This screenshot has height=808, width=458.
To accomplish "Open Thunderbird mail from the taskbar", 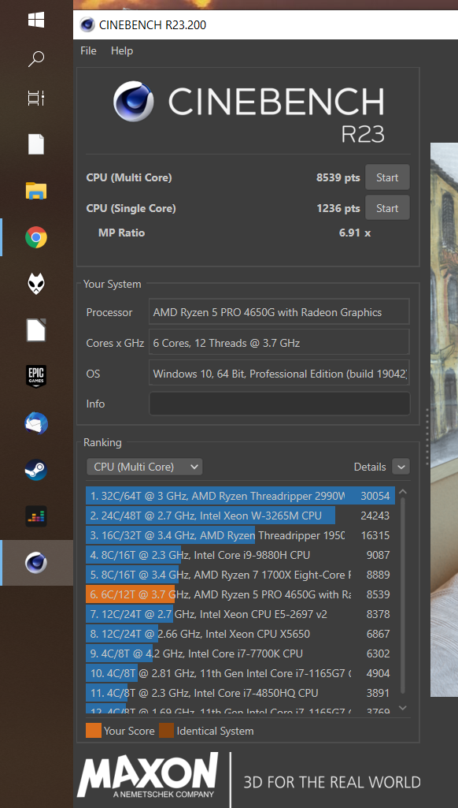I will tap(36, 423).
